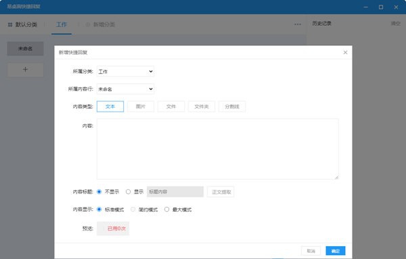Image resolution: width=406 pixels, height=259 pixels.
Task: Open the 所属内容行 dropdown
Action: (126, 89)
